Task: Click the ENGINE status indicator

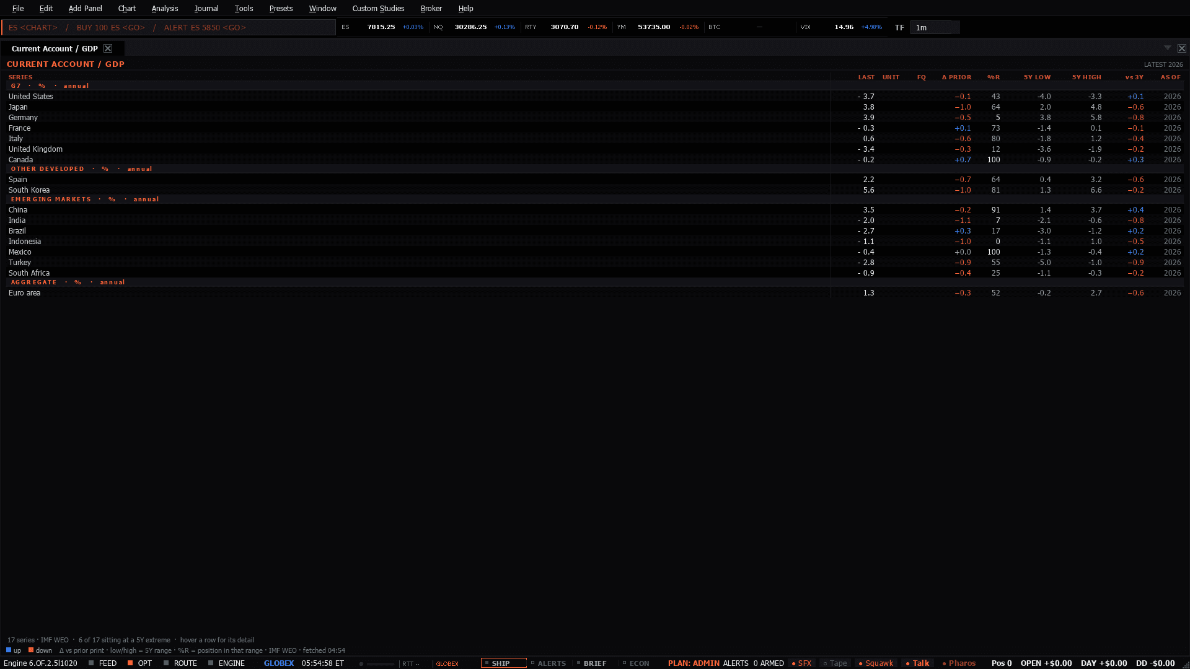Action: click(x=226, y=663)
